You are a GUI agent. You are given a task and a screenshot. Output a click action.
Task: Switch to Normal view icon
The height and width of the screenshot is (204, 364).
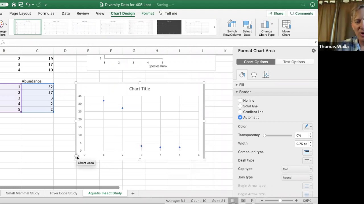[233, 201]
